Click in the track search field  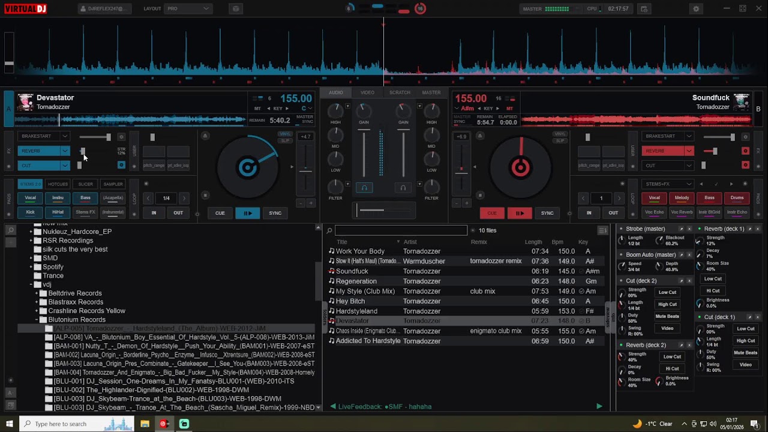(x=401, y=230)
